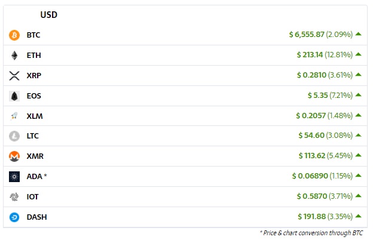Click BTC price $ 6,555.87
Screen dimensions: 373x240
[307, 35]
